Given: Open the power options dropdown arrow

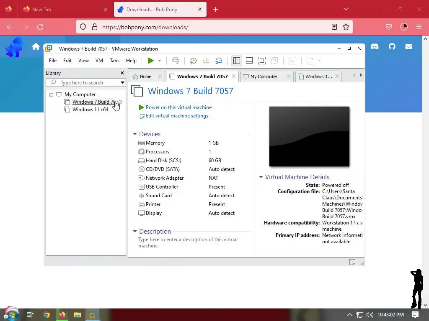Looking at the screenshot, I should click(x=160, y=61).
